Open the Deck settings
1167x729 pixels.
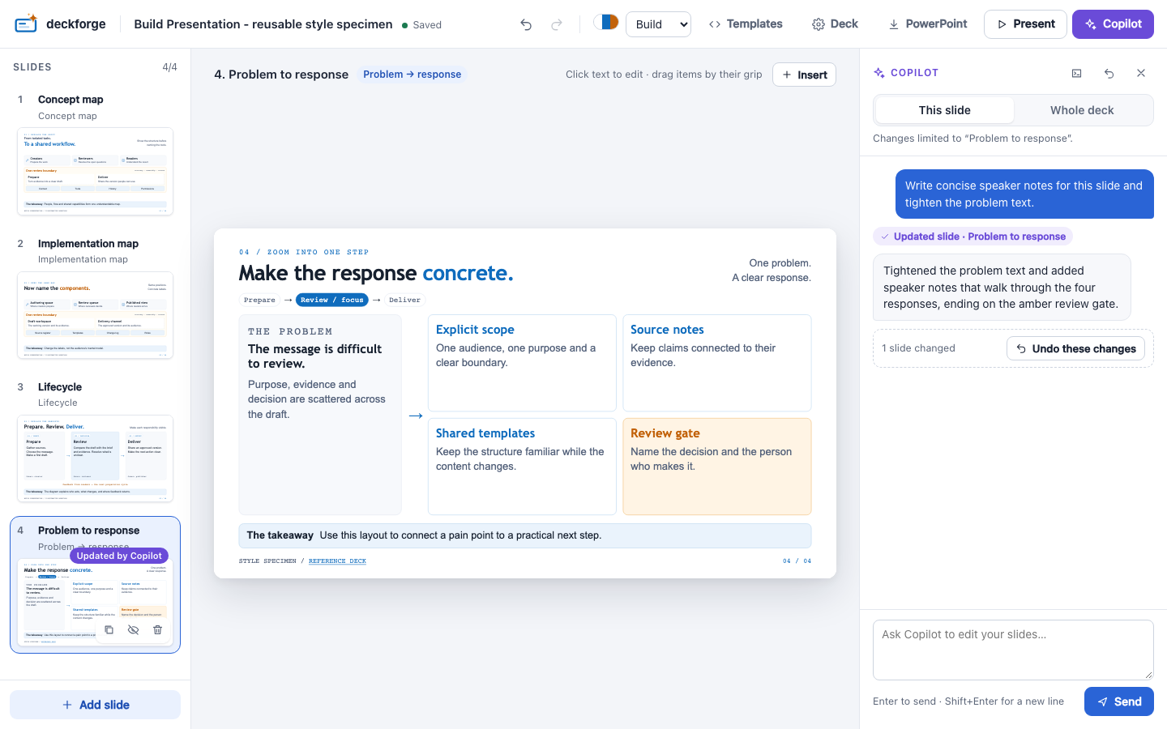(x=835, y=24)
